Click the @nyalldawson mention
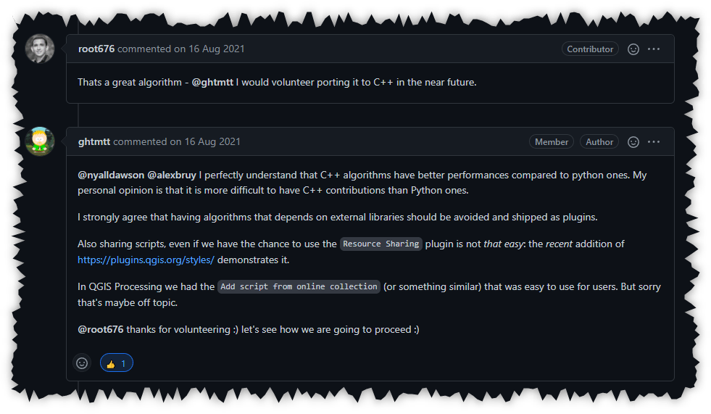This screenshot has width=711, height=414. 111,175
